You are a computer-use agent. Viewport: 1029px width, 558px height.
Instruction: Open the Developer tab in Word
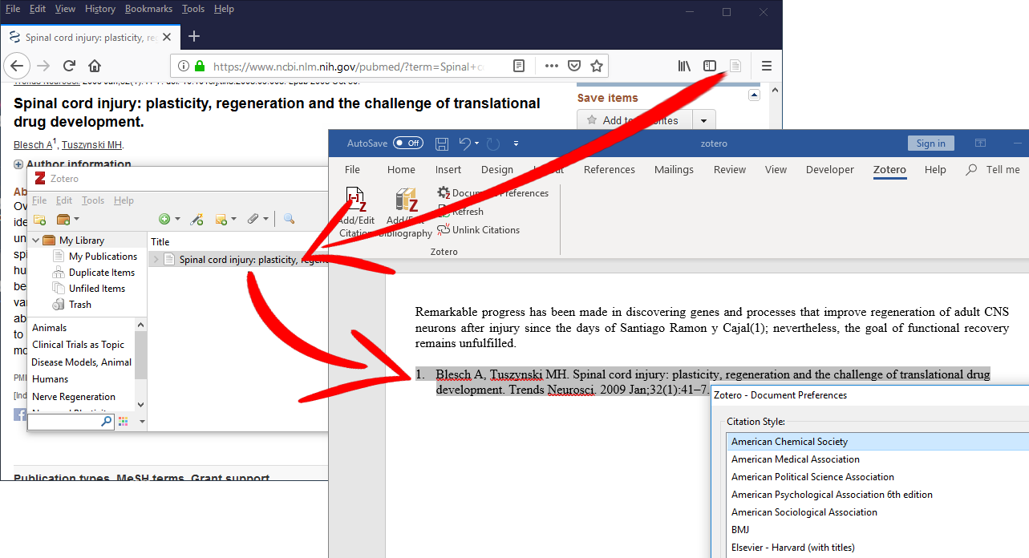click(x=830, y=169)
